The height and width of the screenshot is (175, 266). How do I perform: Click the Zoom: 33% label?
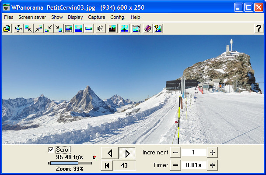pos(70,169)
